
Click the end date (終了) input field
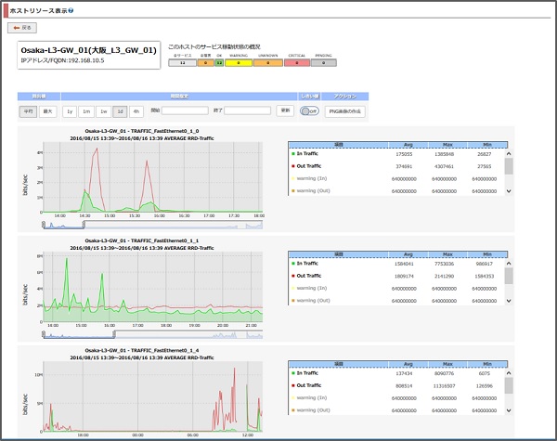point(247,110)
